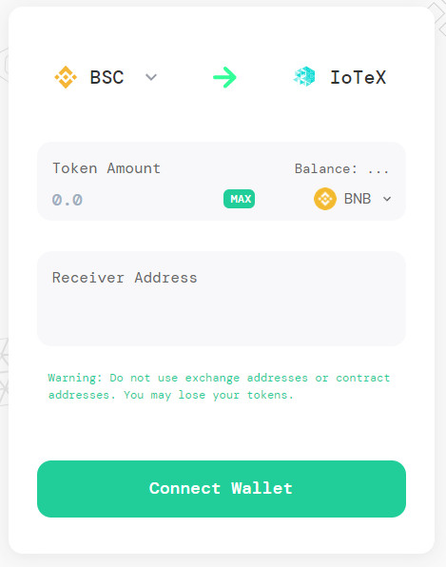Image resolution: width=446 pixels, height=567 pixels.
Task: Click the Balance readout text
Action: pyautogui.click(x=341, y=169)
